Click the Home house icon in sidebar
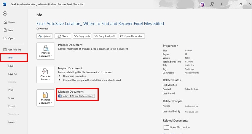252x134 pixels. [5, 22]
